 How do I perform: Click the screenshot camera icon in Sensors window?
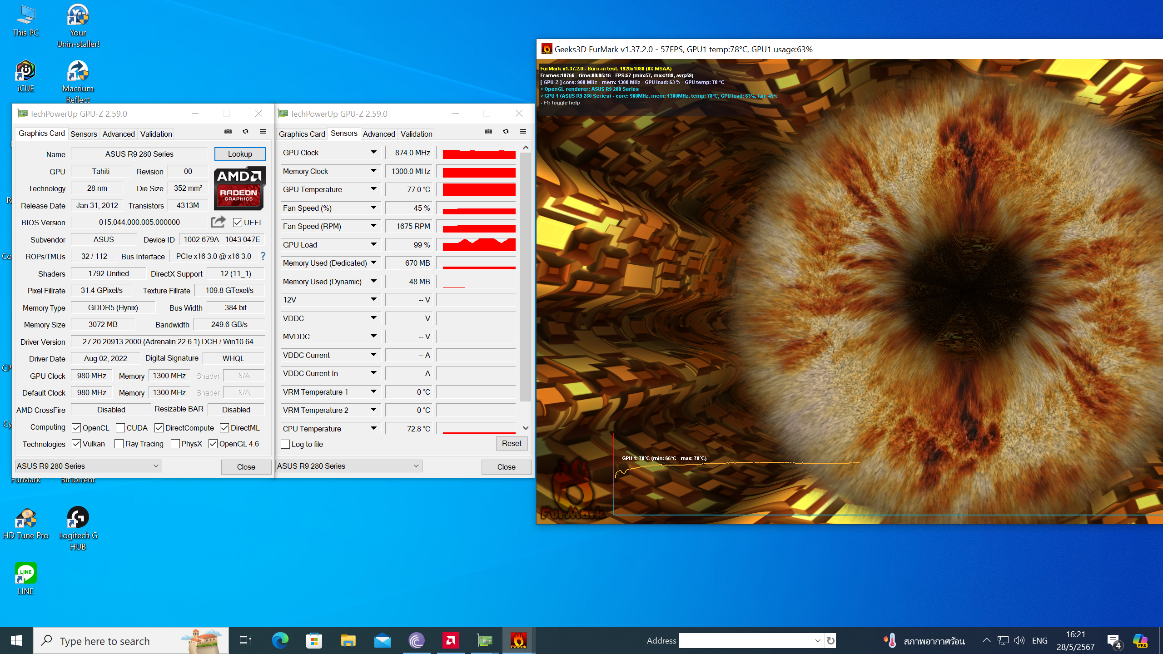tap(488, 132)
